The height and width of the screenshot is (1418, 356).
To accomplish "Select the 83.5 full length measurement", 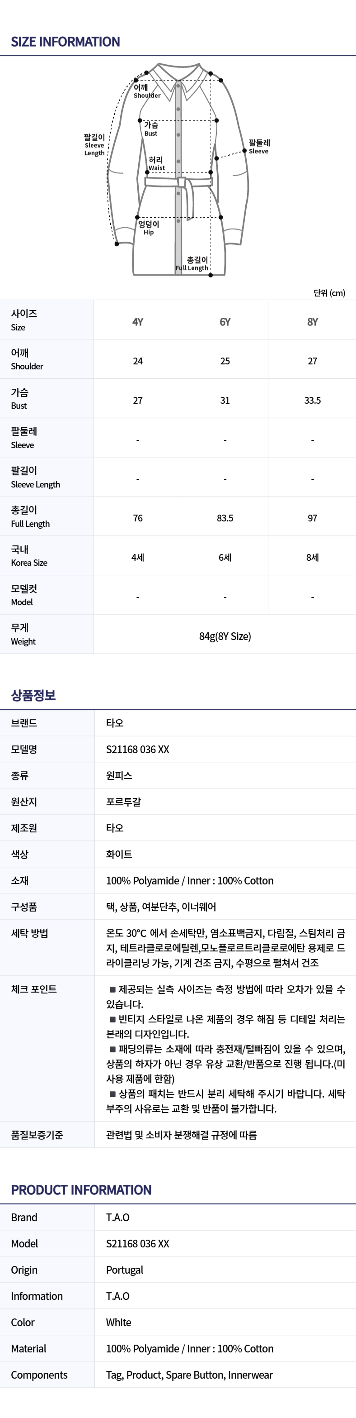I will (225, 518).
